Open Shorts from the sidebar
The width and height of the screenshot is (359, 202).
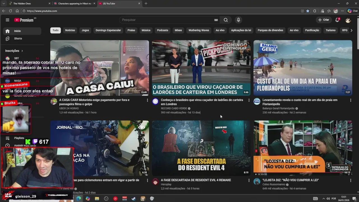coord(22,38)
